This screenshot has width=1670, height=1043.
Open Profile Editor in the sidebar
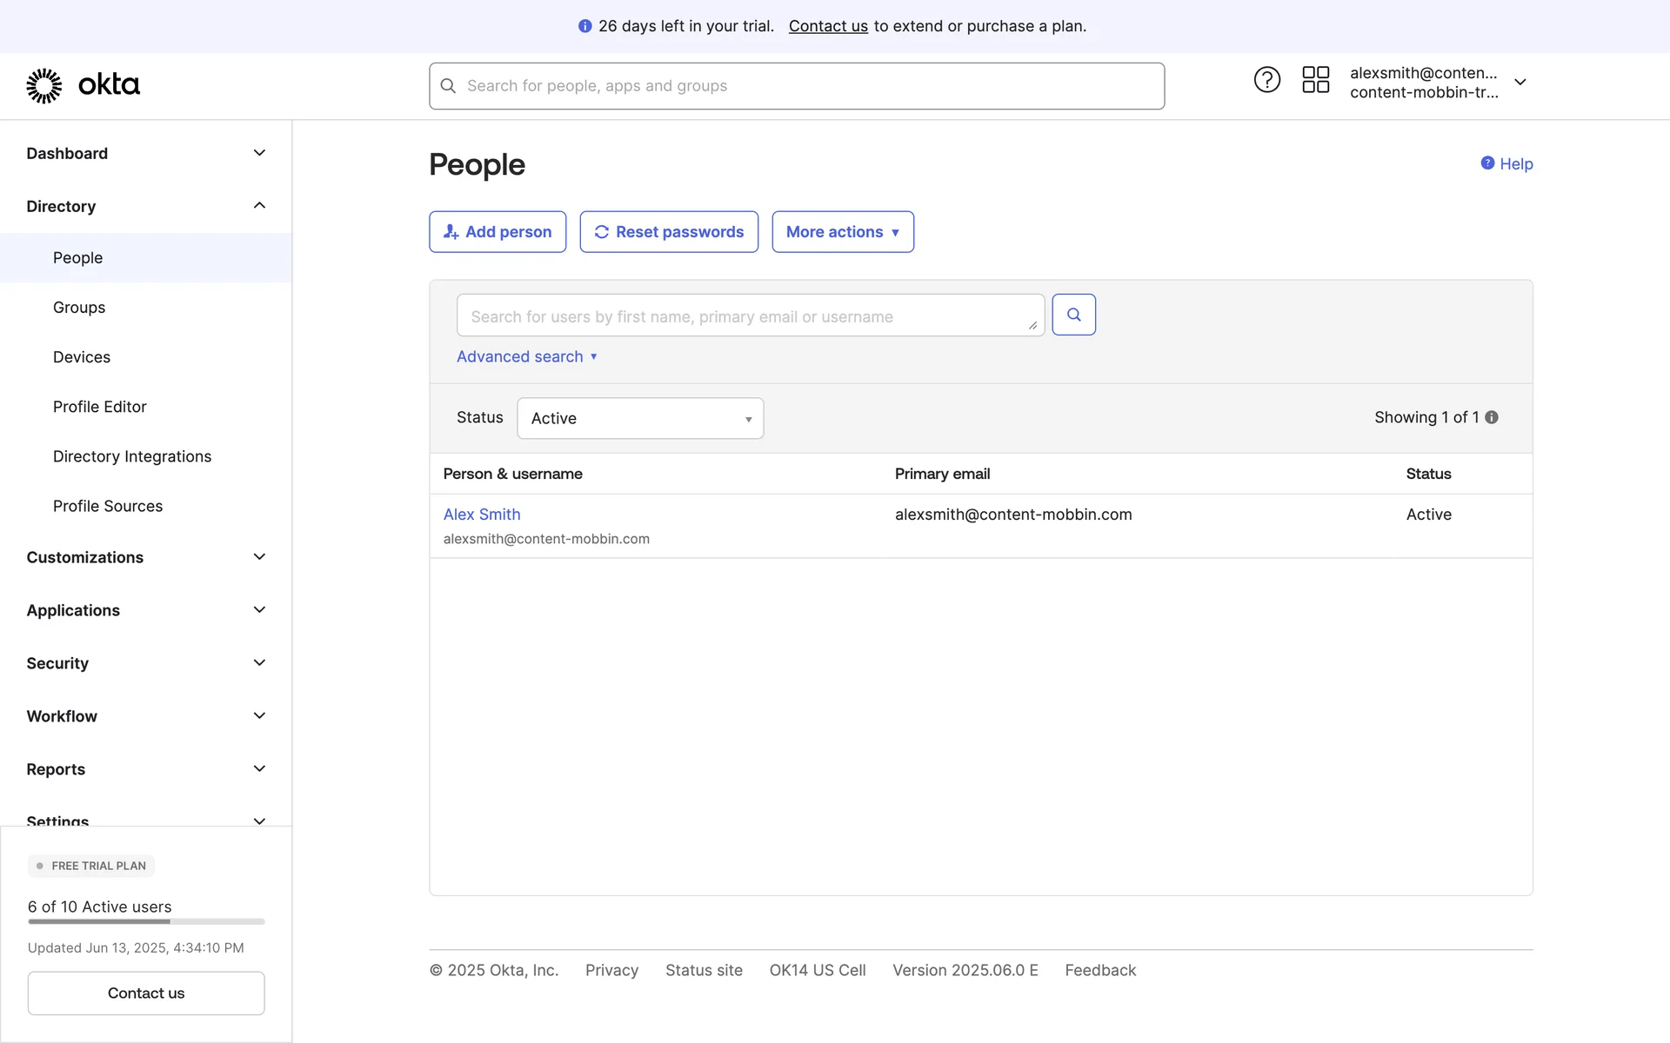coord(99,407)
